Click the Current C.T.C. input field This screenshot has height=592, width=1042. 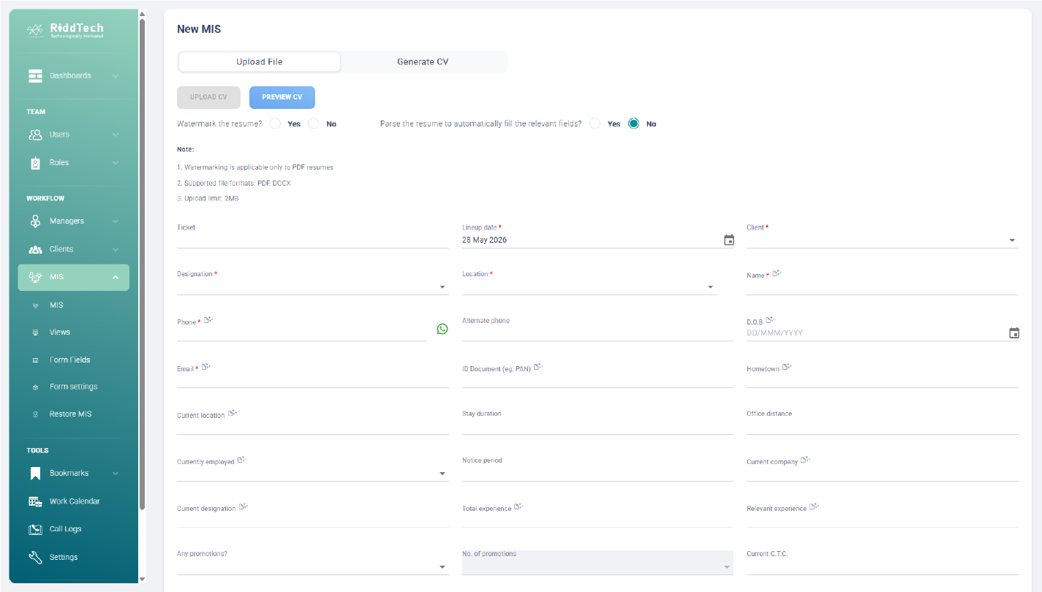click(882, 566)
